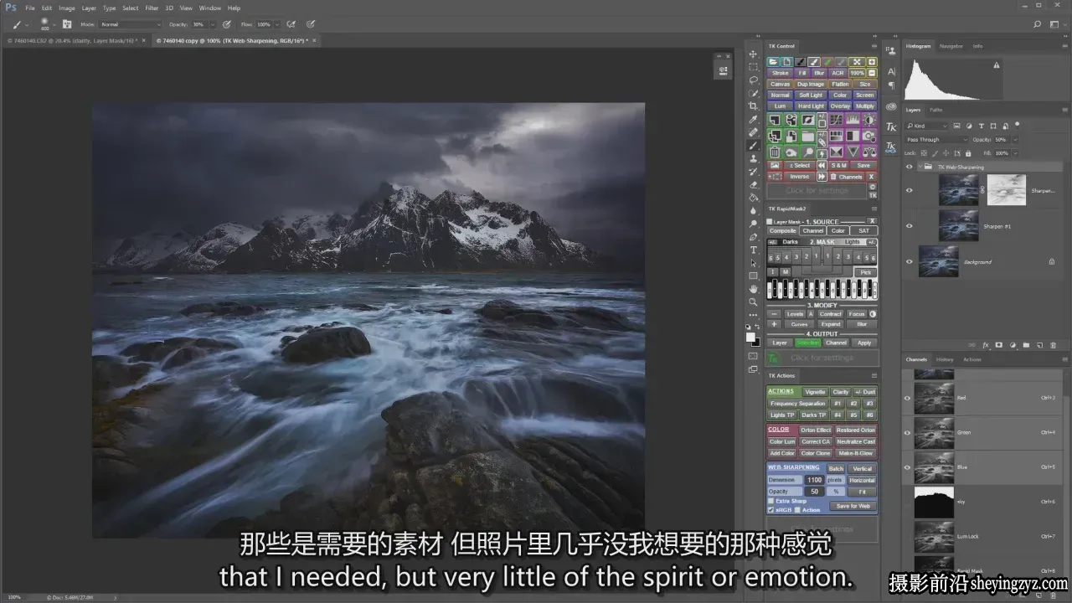This screenshot has width=1072, height=603.
Task: Select the Sharpen layer mask thumbnail
Action: coord(1007,190)
